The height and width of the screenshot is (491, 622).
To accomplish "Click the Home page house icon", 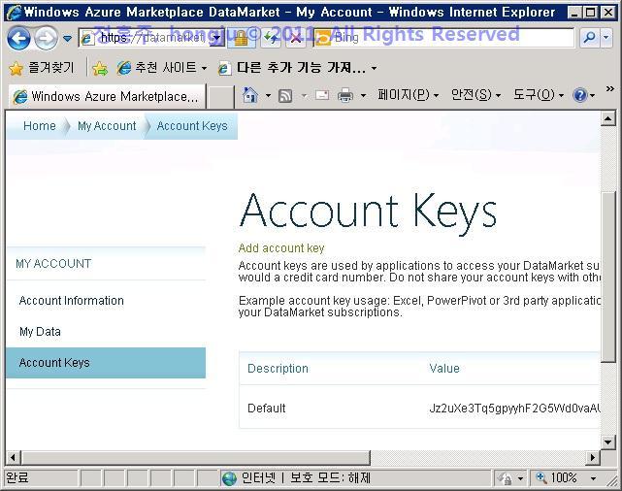I will 250,96.
